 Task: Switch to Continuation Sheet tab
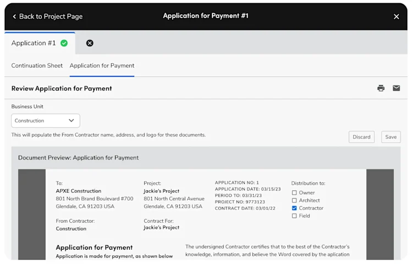tap(37, 65)
